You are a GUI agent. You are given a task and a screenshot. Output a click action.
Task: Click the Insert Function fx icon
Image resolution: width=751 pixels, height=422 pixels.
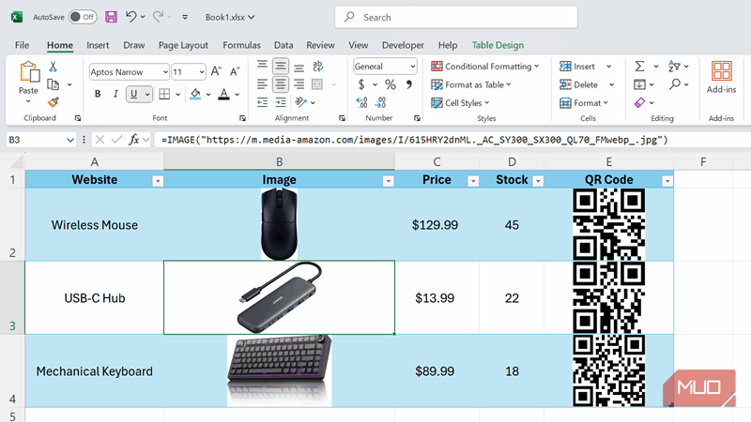coord(134,139)
